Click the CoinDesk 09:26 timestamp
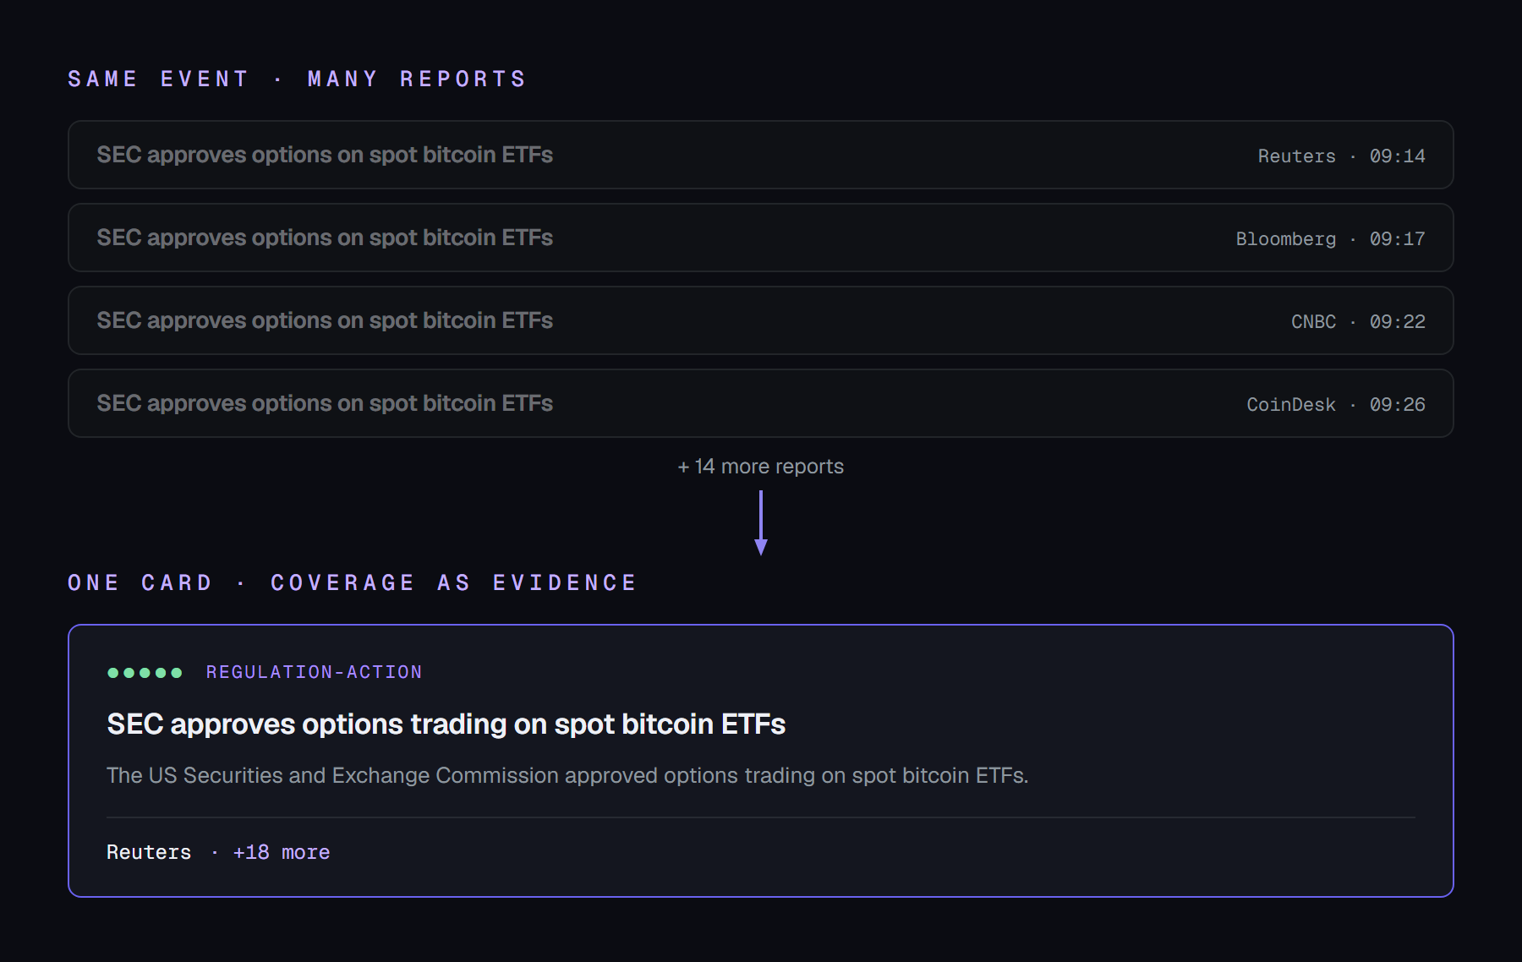The width and height of the screenshot is (1522, 962). coord(1398,405)
